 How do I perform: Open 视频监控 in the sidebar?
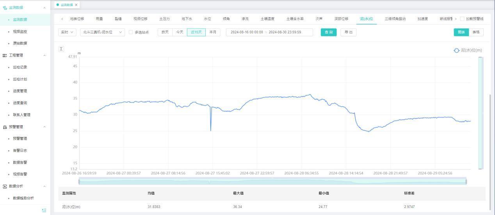point(20,32)
